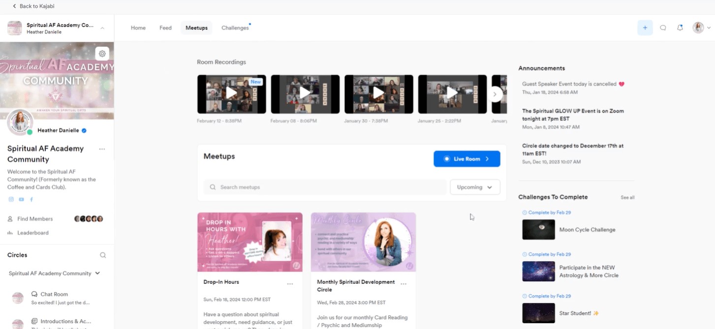715x329 pixels.
Task: Click the Find Members person icon
Action: point(10,219)
